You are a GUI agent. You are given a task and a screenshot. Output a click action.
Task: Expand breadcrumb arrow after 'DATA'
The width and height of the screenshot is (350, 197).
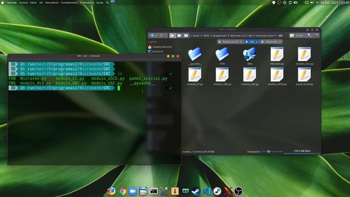tap(211, 36)
